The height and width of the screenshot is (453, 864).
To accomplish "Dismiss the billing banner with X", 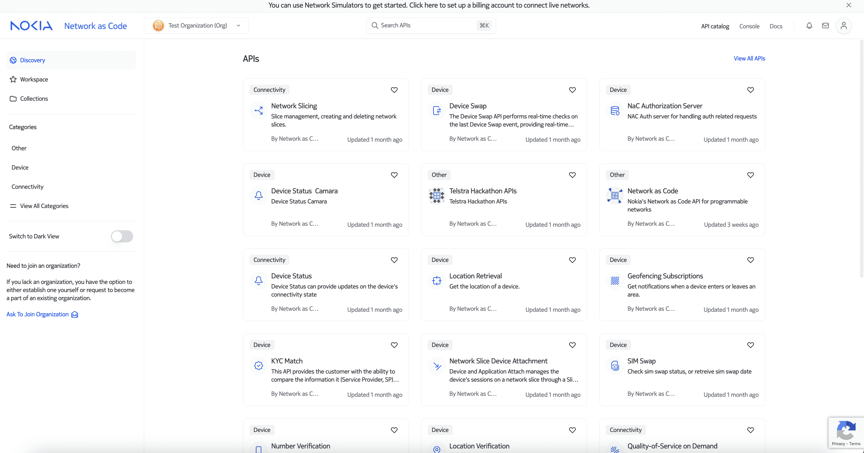I will [x=849, y=5].
